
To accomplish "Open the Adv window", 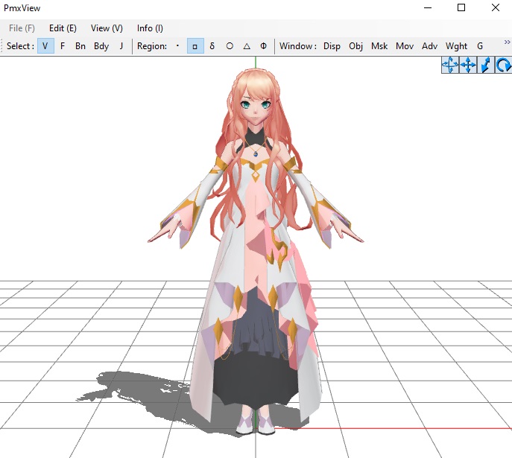I will click(430, 46).
